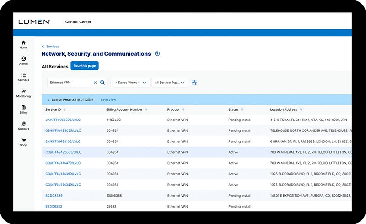Open the Monitoring sidebar icon
The image size is (366, 224).
tap(23, 91)
